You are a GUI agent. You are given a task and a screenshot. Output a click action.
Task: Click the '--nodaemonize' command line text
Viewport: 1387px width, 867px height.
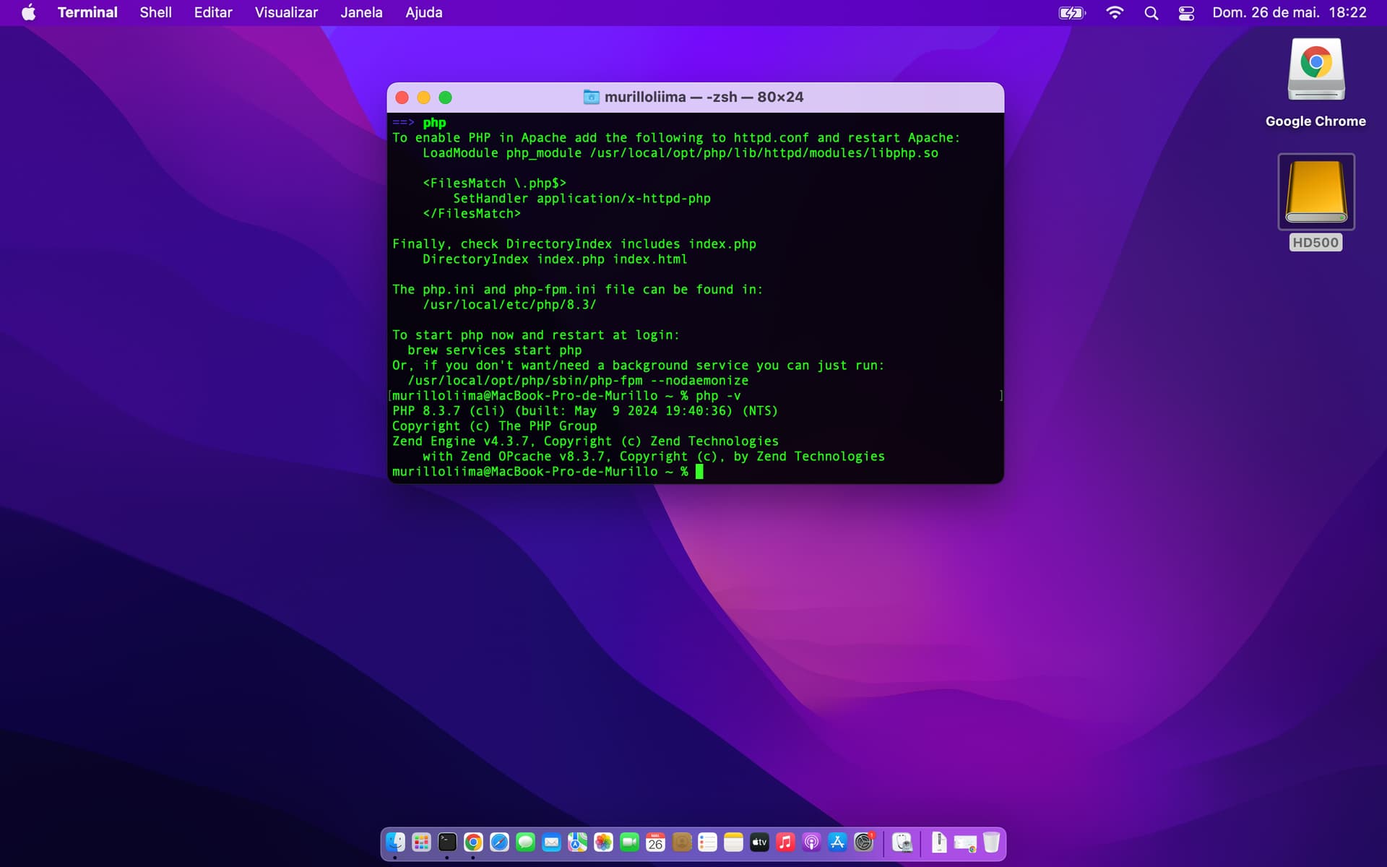pos(699,381)
